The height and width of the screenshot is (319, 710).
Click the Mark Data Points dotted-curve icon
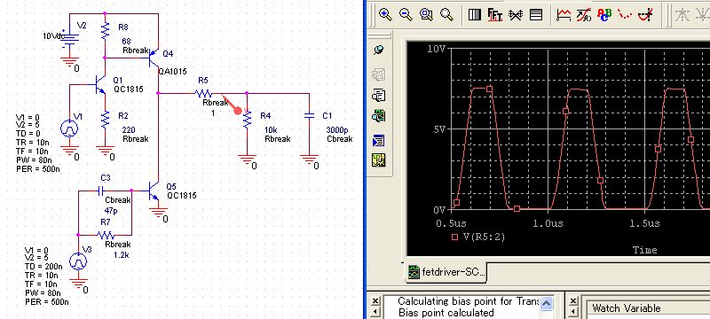coord(626,15)
